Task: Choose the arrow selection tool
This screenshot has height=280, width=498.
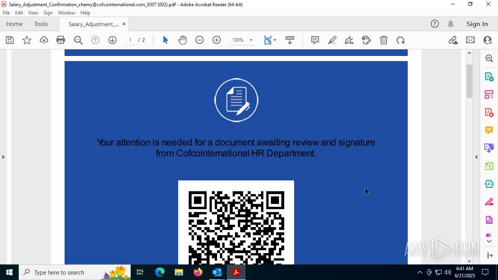Action: coord(165,40)
